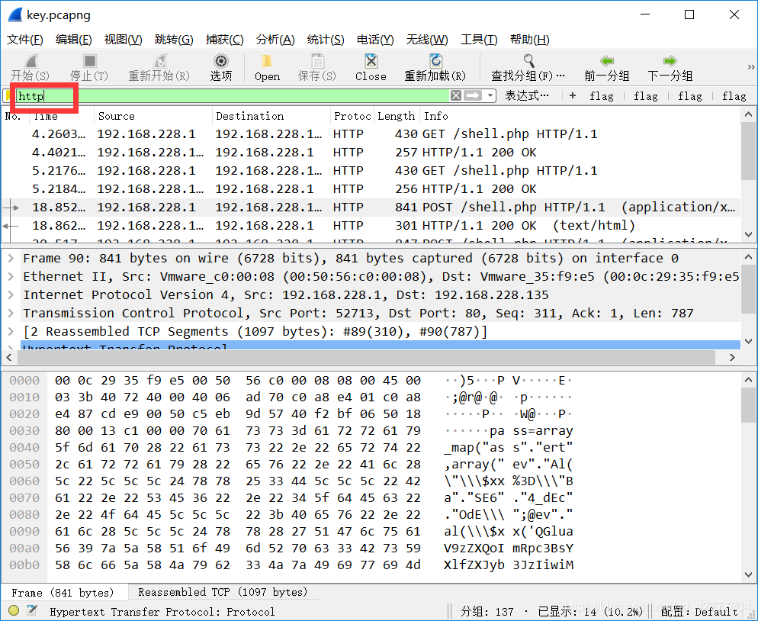Screen dimensions: 758x621
Task: Expand the Ethernet II tree row
Action: tap(10, 277)
